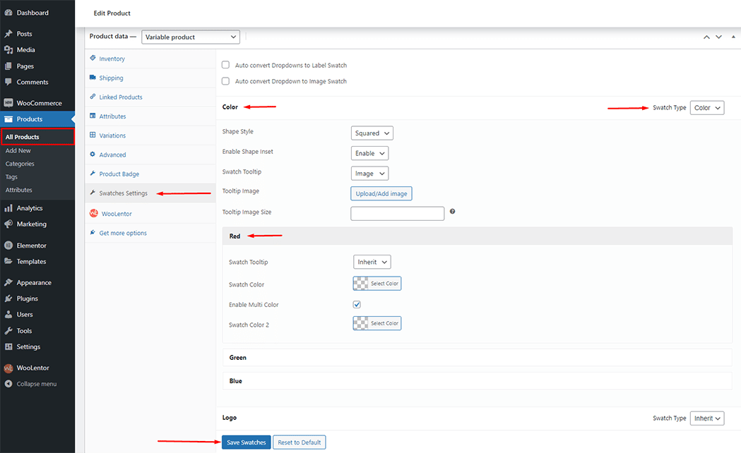
Task: Click the Save Swatches button
Action: [x=245, y=442]
